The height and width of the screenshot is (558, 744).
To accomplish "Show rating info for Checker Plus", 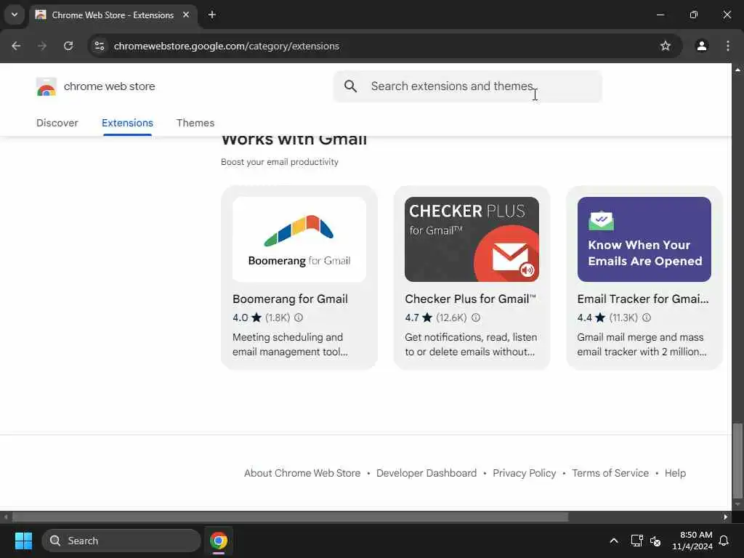I will (x=476, y=318).
